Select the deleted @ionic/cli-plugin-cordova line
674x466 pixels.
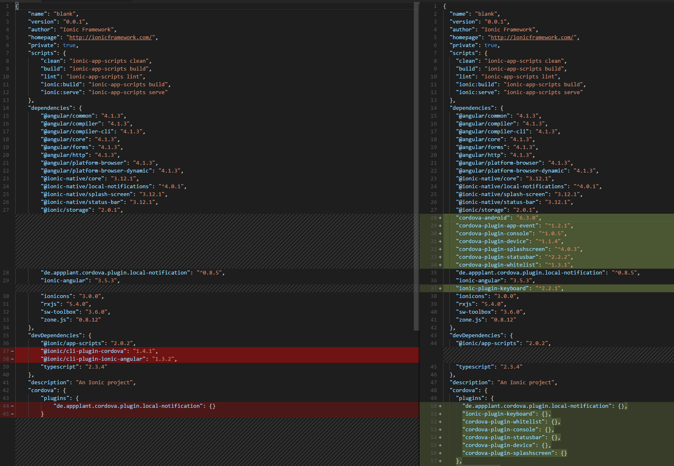99,351
